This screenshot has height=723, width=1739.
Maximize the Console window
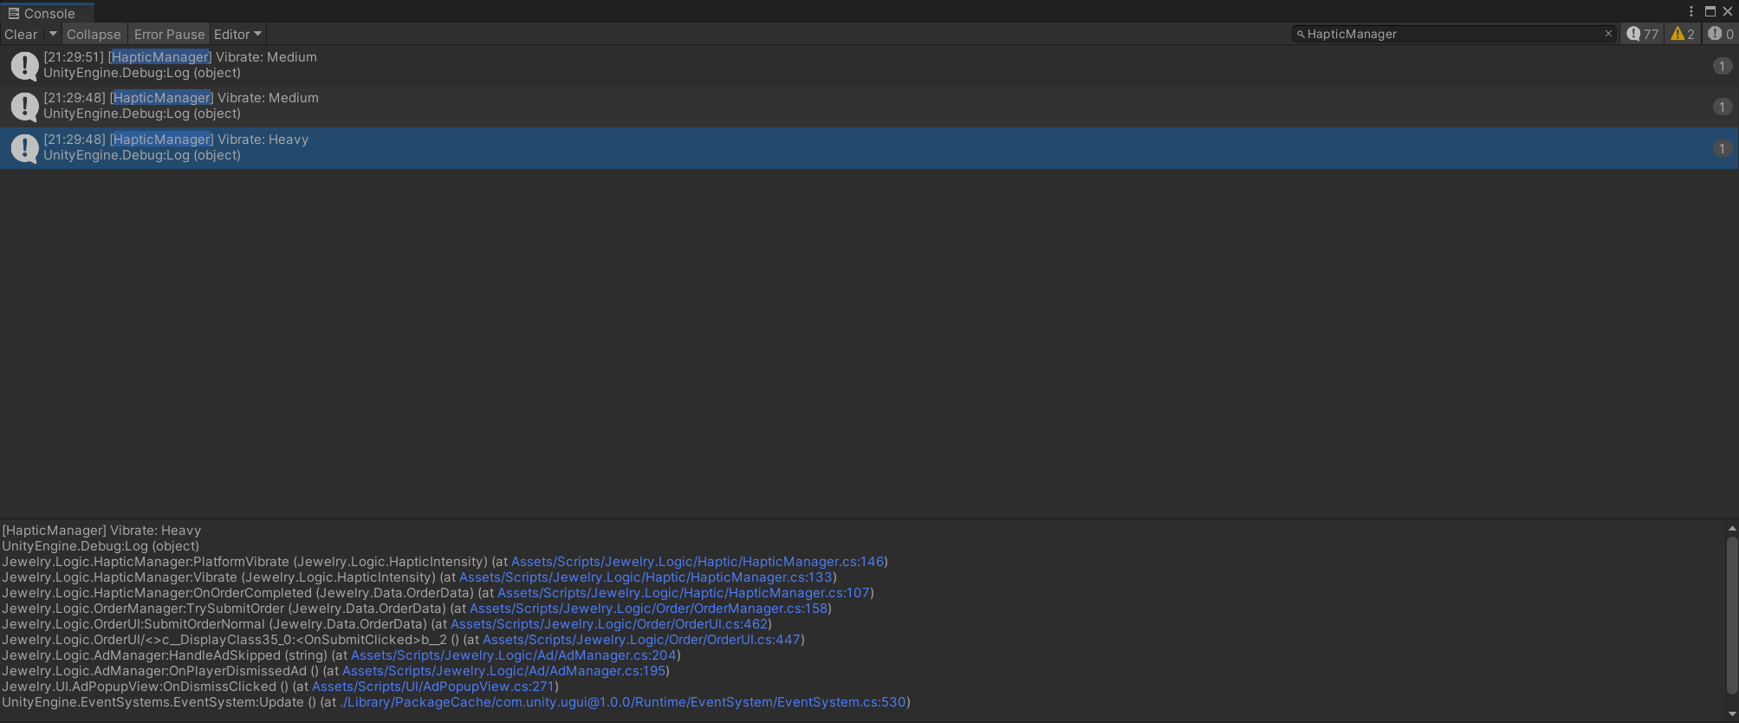1710,11
